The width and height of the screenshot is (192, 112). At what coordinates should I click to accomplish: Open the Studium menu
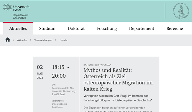[47, 29]
